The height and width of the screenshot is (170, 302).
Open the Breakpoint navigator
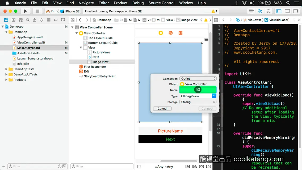(56, 20)
